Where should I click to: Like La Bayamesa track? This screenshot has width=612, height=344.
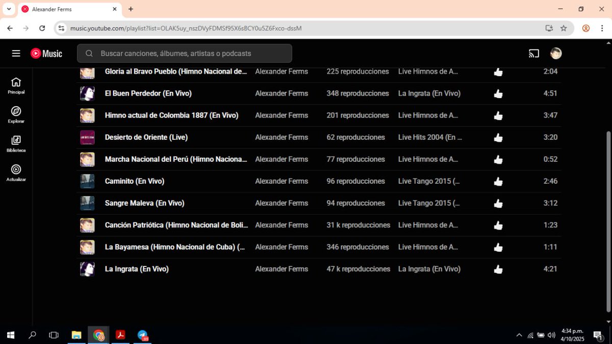point(498,248)
